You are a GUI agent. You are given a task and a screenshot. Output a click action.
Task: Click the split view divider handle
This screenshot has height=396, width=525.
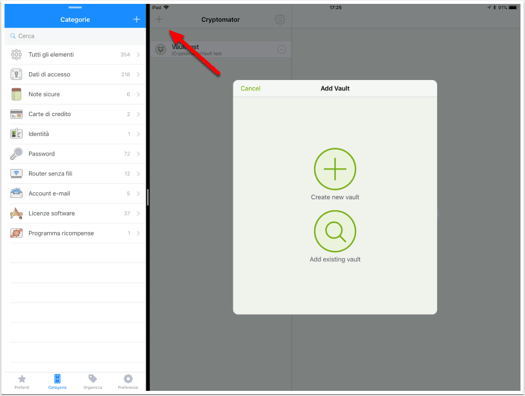tap(148, 197)
